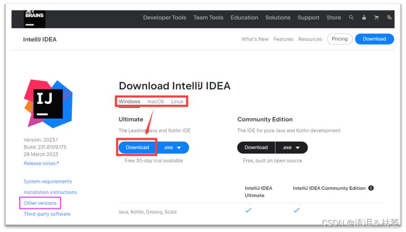Download IntelliJ IDEA Ultimate
406x232 pixels.
pos(137,147)
